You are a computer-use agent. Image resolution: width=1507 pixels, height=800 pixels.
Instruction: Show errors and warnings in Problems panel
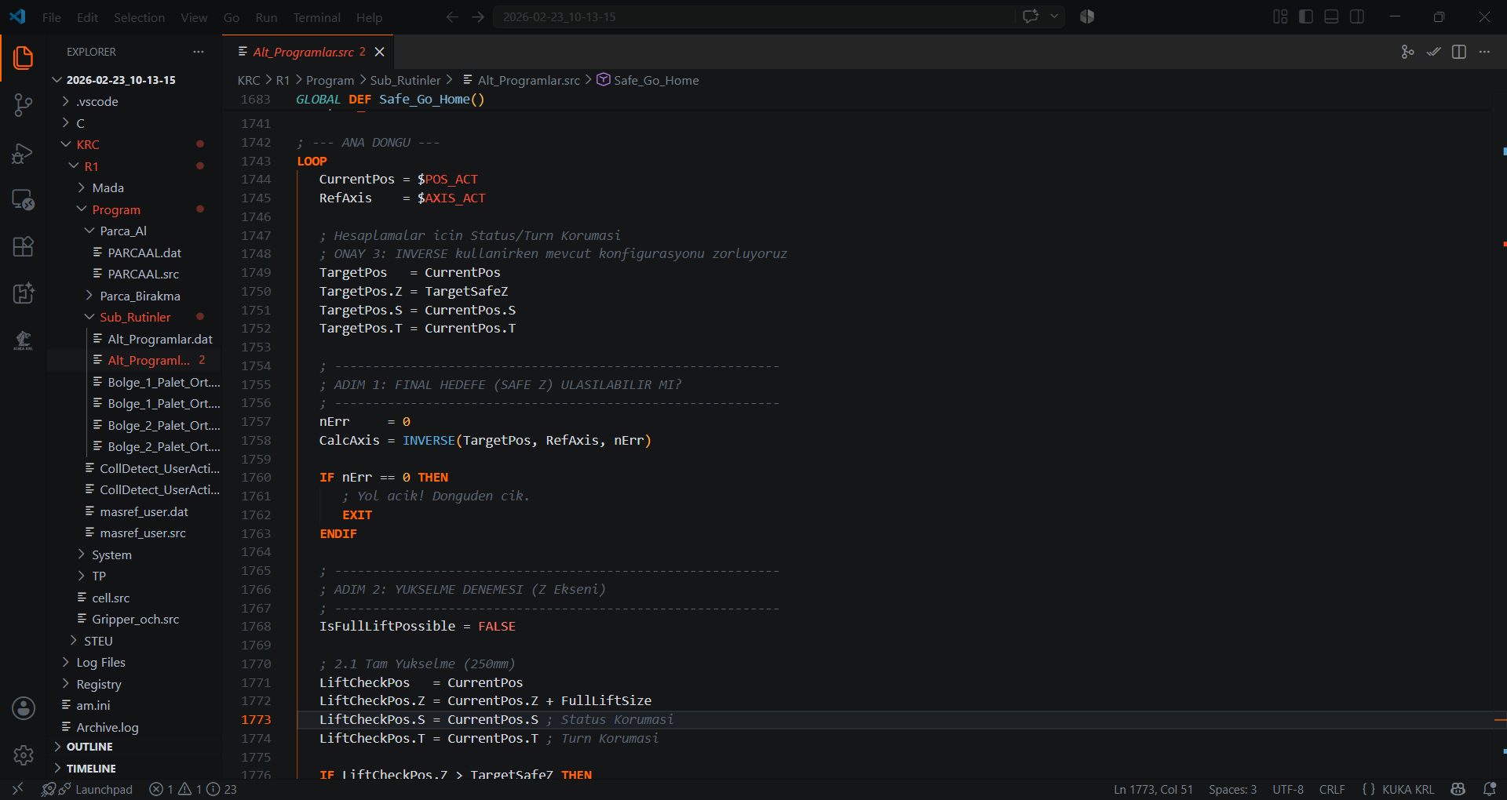193,789
